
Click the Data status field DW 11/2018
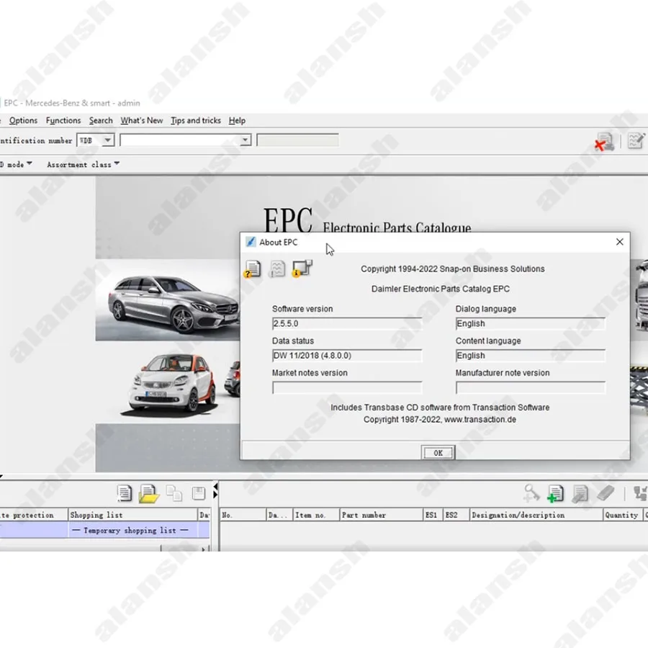point(347,356)
